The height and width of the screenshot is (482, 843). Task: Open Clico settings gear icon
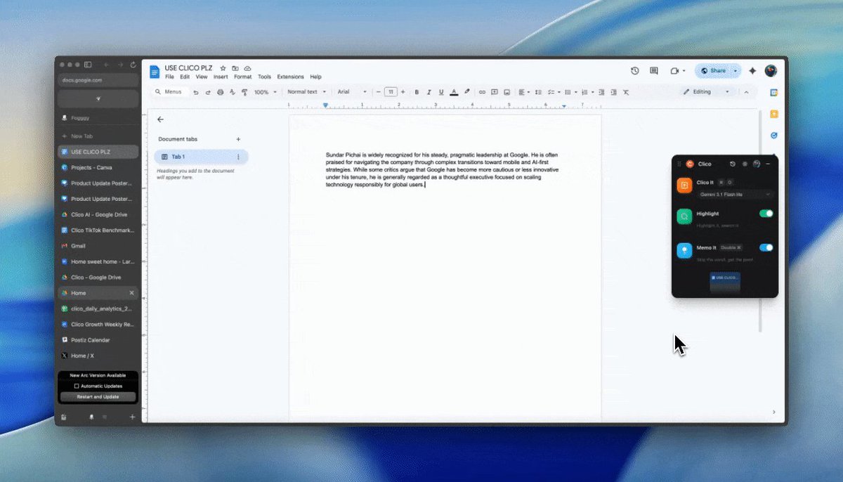pos(745,164)
